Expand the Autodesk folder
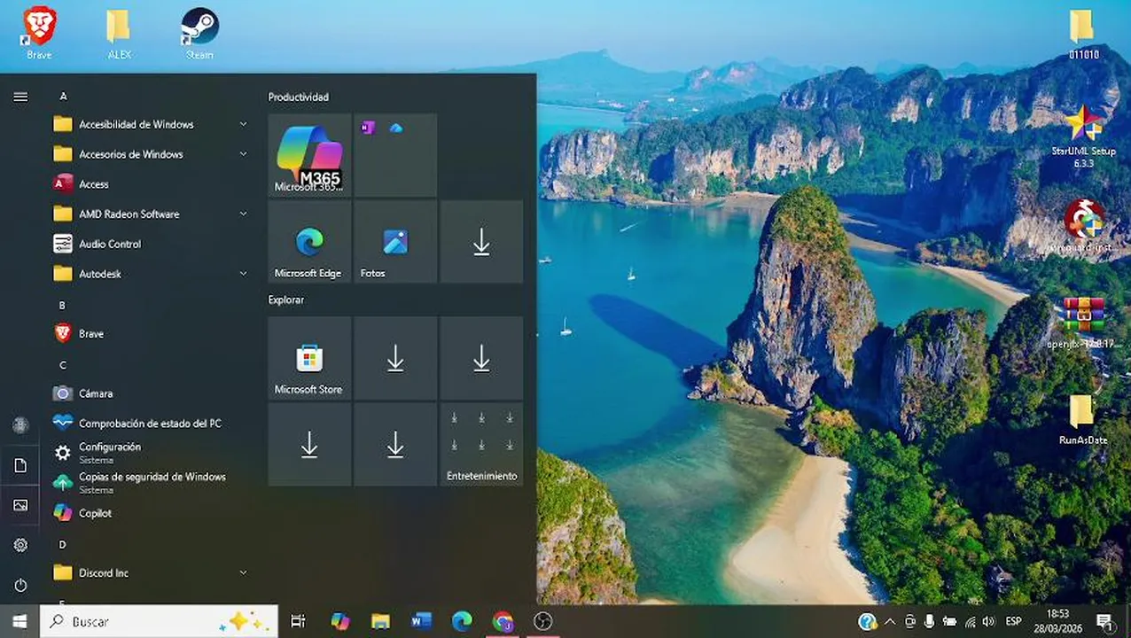Screen dimensions: 1131x638 click(151, 274)
